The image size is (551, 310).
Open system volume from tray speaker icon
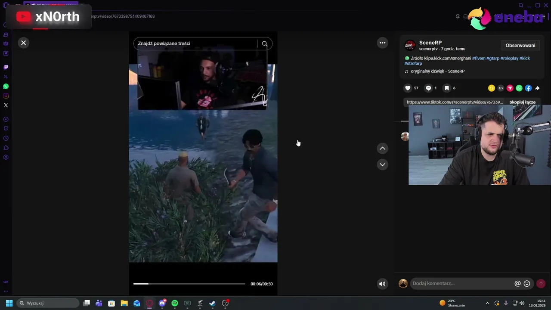tap(522, 303)
